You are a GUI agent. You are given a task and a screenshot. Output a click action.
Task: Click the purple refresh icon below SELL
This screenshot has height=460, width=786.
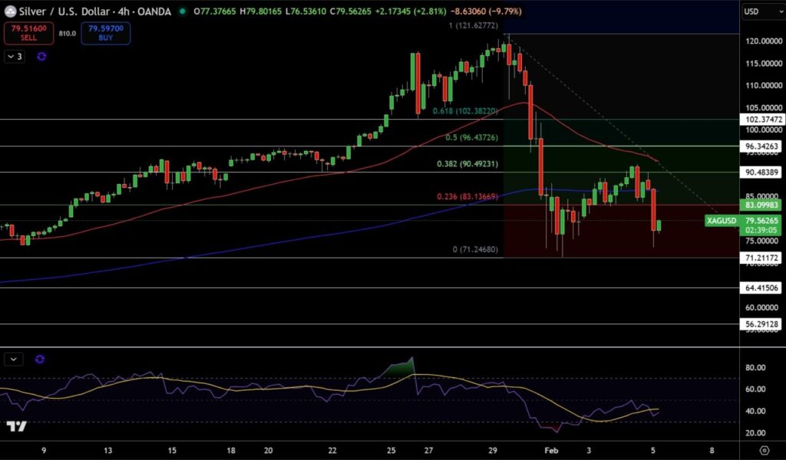coord(41,56)
